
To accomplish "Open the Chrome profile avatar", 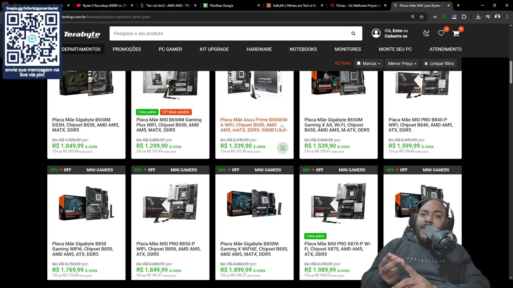I will pos(497,17).
